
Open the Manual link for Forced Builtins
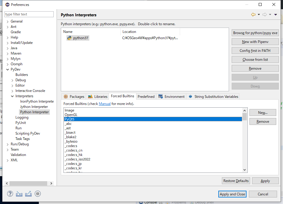point(104,104)
